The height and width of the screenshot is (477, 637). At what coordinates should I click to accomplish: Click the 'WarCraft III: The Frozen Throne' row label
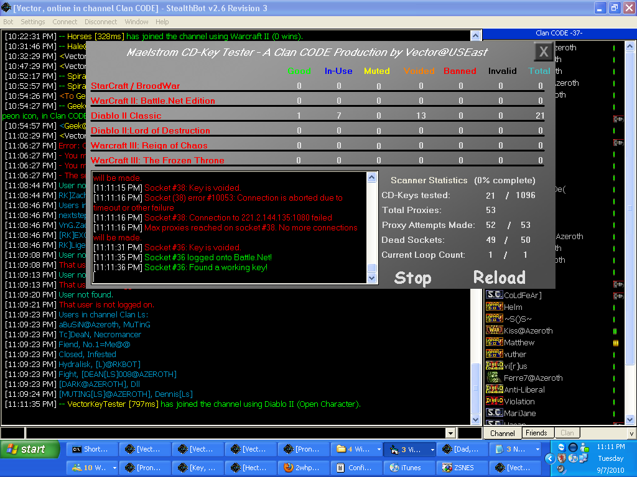[x=157, y=160]
